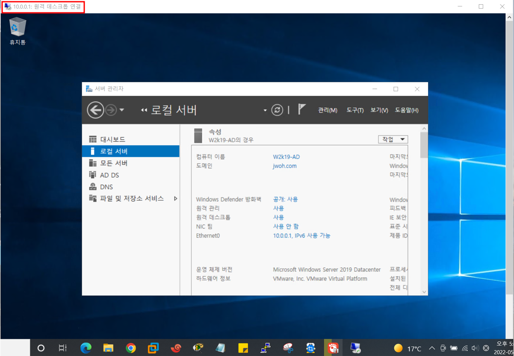Open the 도구(T) menu
Image resolution: width=514 pixels, height=356 pixels.
355,110
